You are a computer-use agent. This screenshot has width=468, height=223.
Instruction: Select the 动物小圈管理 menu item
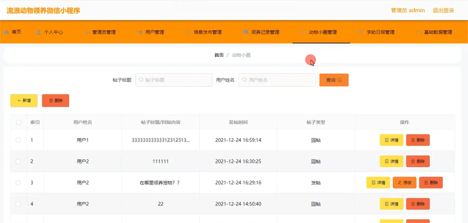pyautogui.click(x=321, y=32)
